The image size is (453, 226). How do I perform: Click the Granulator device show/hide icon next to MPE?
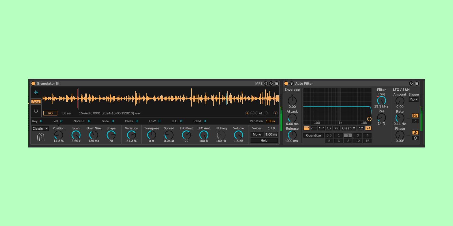[x=266, y=83]
